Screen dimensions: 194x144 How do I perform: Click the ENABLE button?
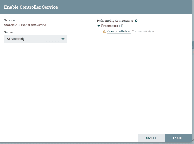[178, 138]
